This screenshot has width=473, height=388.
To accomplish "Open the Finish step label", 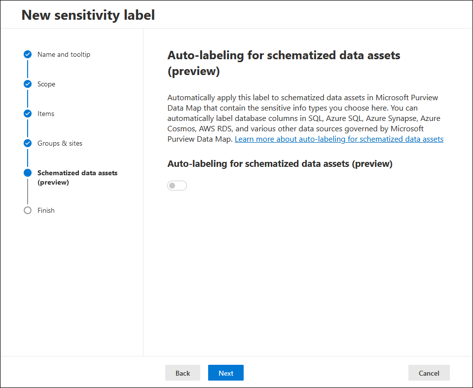I will click(46, 210).
